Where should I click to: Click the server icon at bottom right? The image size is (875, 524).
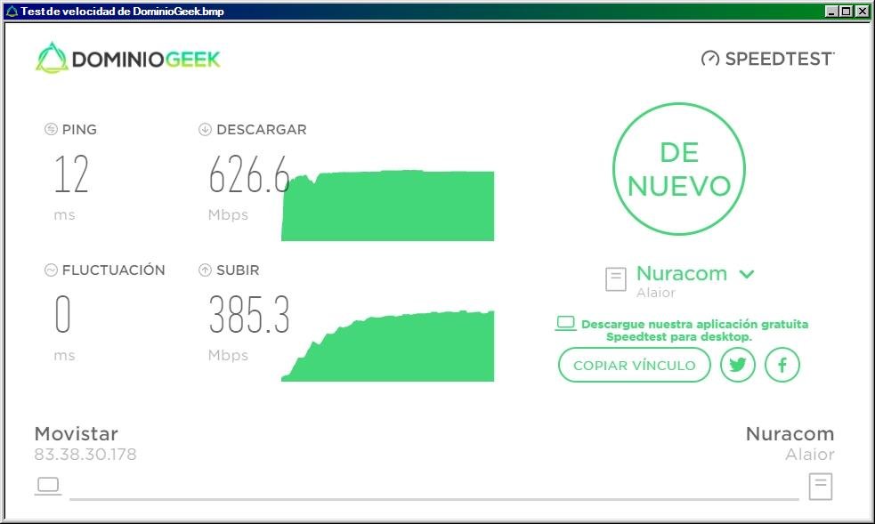point(820,486)
